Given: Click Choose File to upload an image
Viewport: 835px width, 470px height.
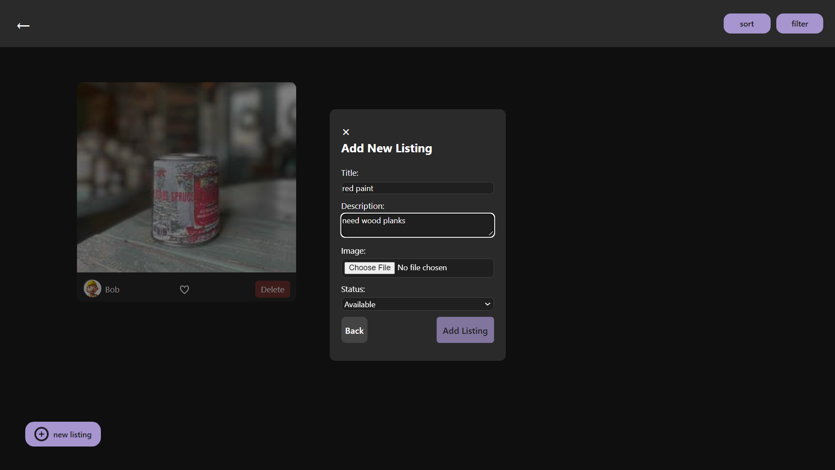Looking at the screenshot, I should (x=369, y=268).
